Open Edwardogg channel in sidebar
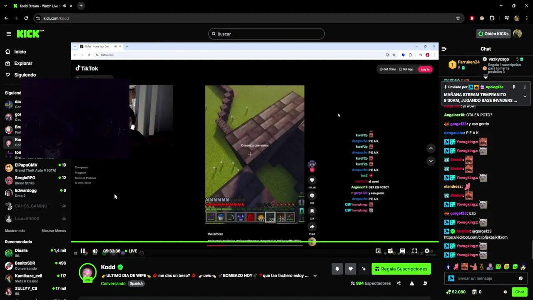The image size is (533, 300). click(35, 193)
